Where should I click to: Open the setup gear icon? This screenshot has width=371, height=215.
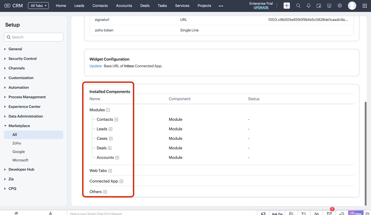340,6
